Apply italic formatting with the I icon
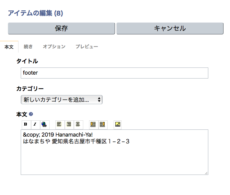230x195 pixels. point(35,124)
